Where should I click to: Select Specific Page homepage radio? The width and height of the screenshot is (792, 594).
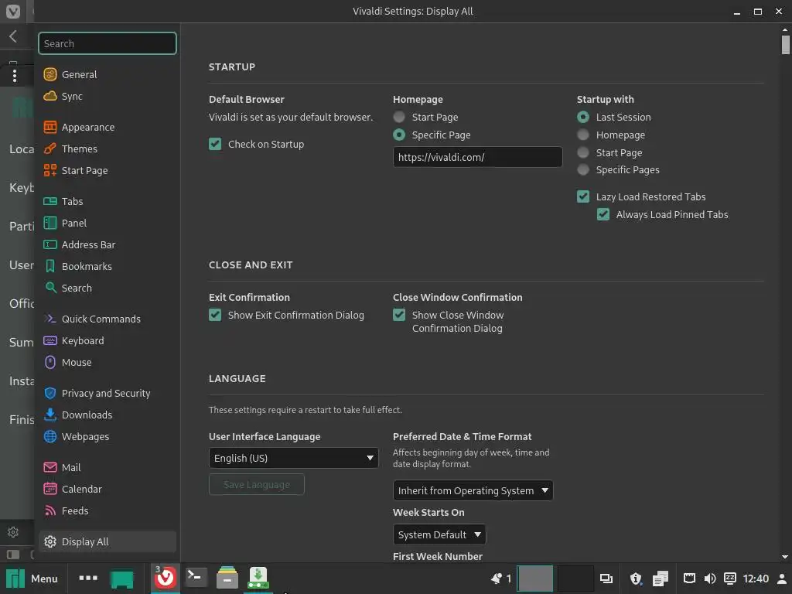pyautogui.click(x=399, y=135)
